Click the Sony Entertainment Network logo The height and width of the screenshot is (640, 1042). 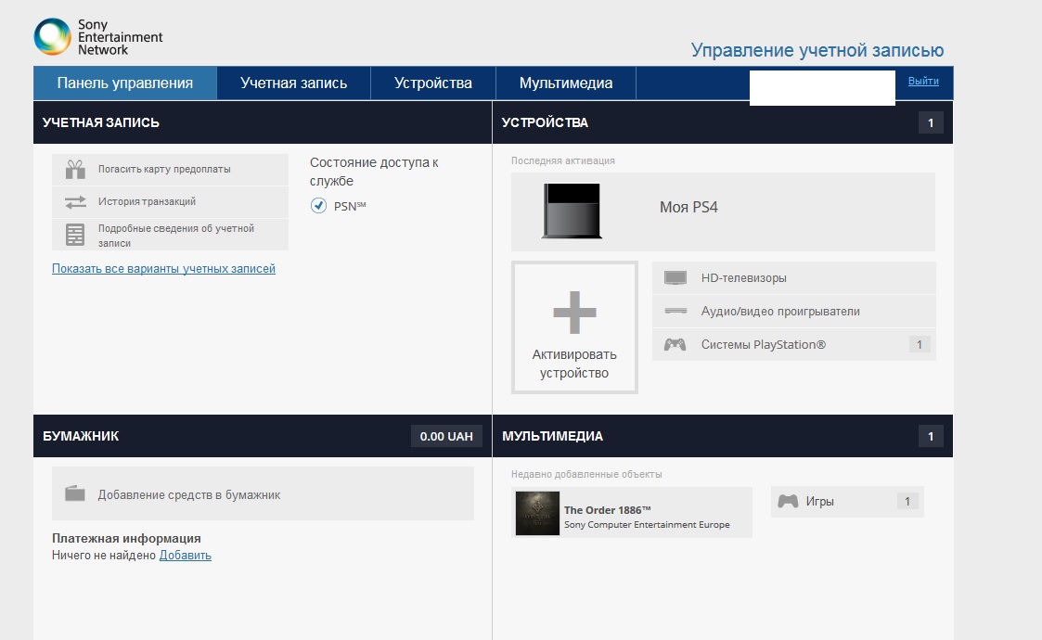tap(98, 36)
